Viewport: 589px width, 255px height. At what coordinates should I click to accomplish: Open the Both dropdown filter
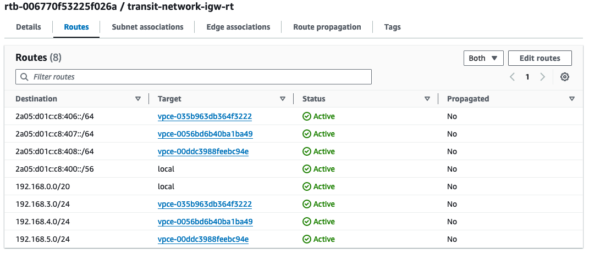tap(483, 58)
